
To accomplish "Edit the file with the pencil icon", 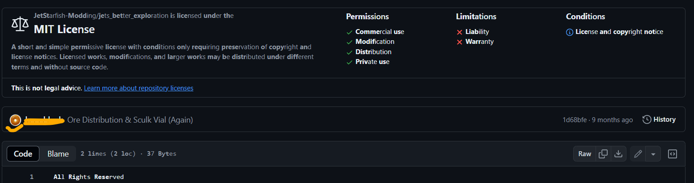I will click(x=638, y=154).
